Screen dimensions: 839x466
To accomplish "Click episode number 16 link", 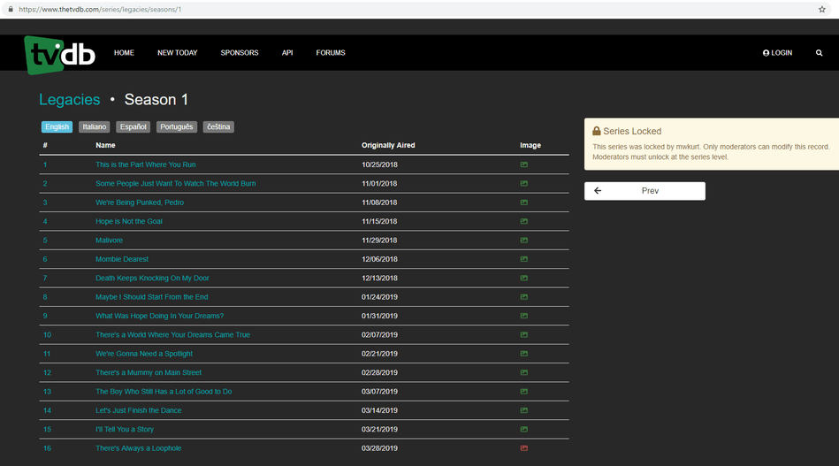I will [47, 448].
